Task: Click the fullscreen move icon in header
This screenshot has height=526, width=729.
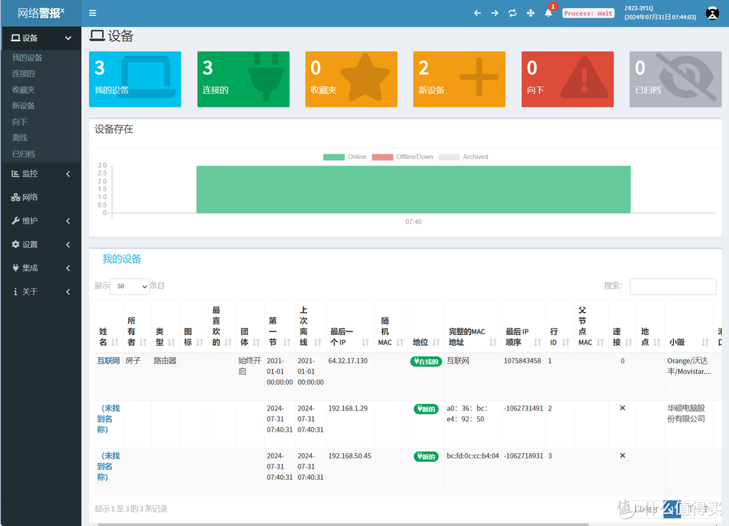Action: (x=531, y=13)
